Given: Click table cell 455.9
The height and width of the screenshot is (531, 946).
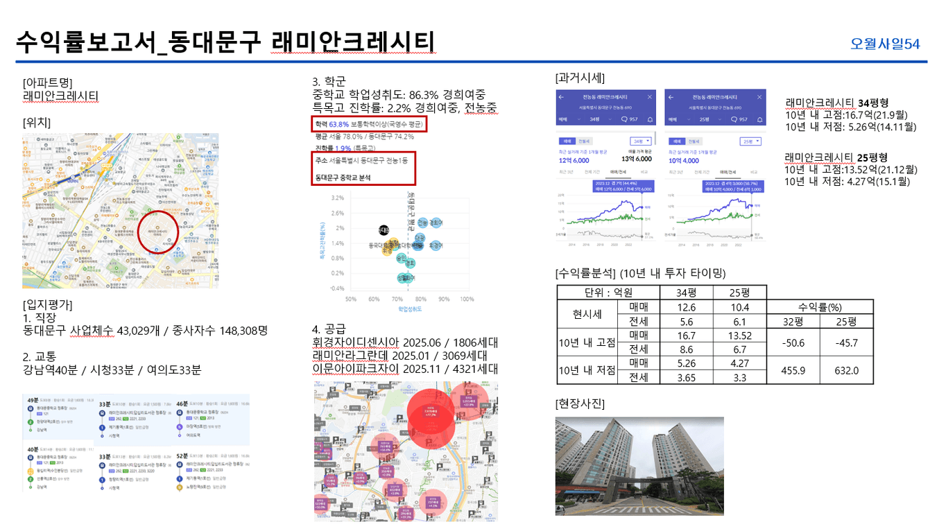Looking at the screenshot, I should 793,370.
